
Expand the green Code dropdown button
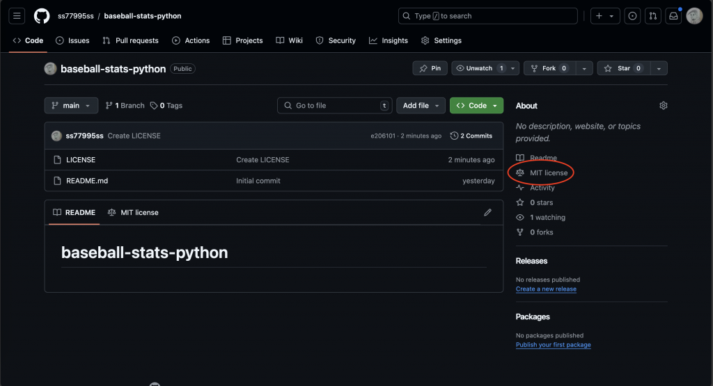(476, 106)
